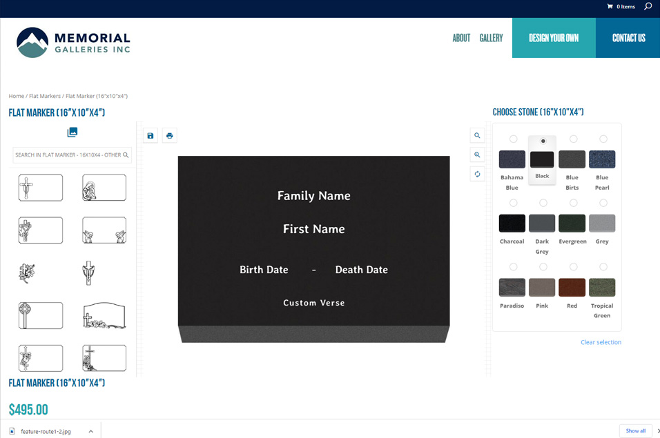Click Show all downloads button
660x438 pixels.
(635, 431)
